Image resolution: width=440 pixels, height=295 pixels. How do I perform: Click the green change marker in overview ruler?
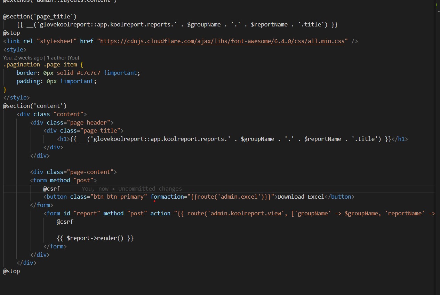click(x=436, y=6)
